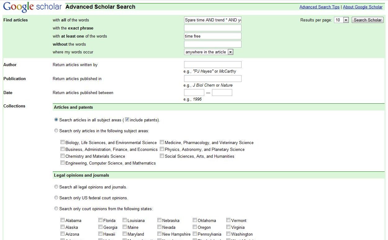
Task: Check the Maine checkbox
Action: [x=125, y=227]
